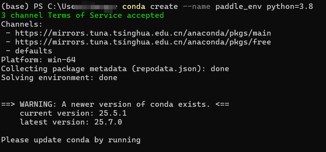The width and height of the screenshot is (326, 152).
Task: Click the tsinghua pkgs/free mirror URL
Action: (x=143, y=42)
